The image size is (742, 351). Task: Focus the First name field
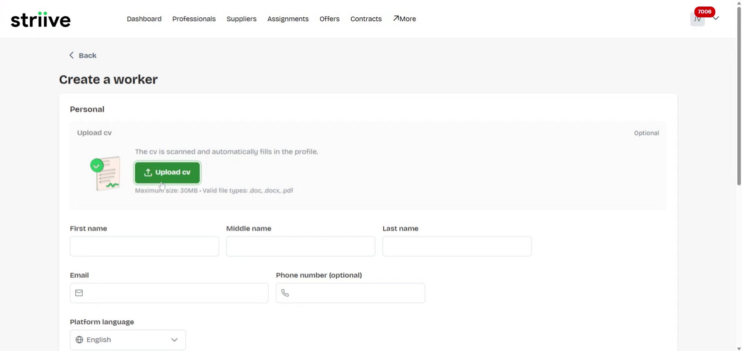pos(145,246)
